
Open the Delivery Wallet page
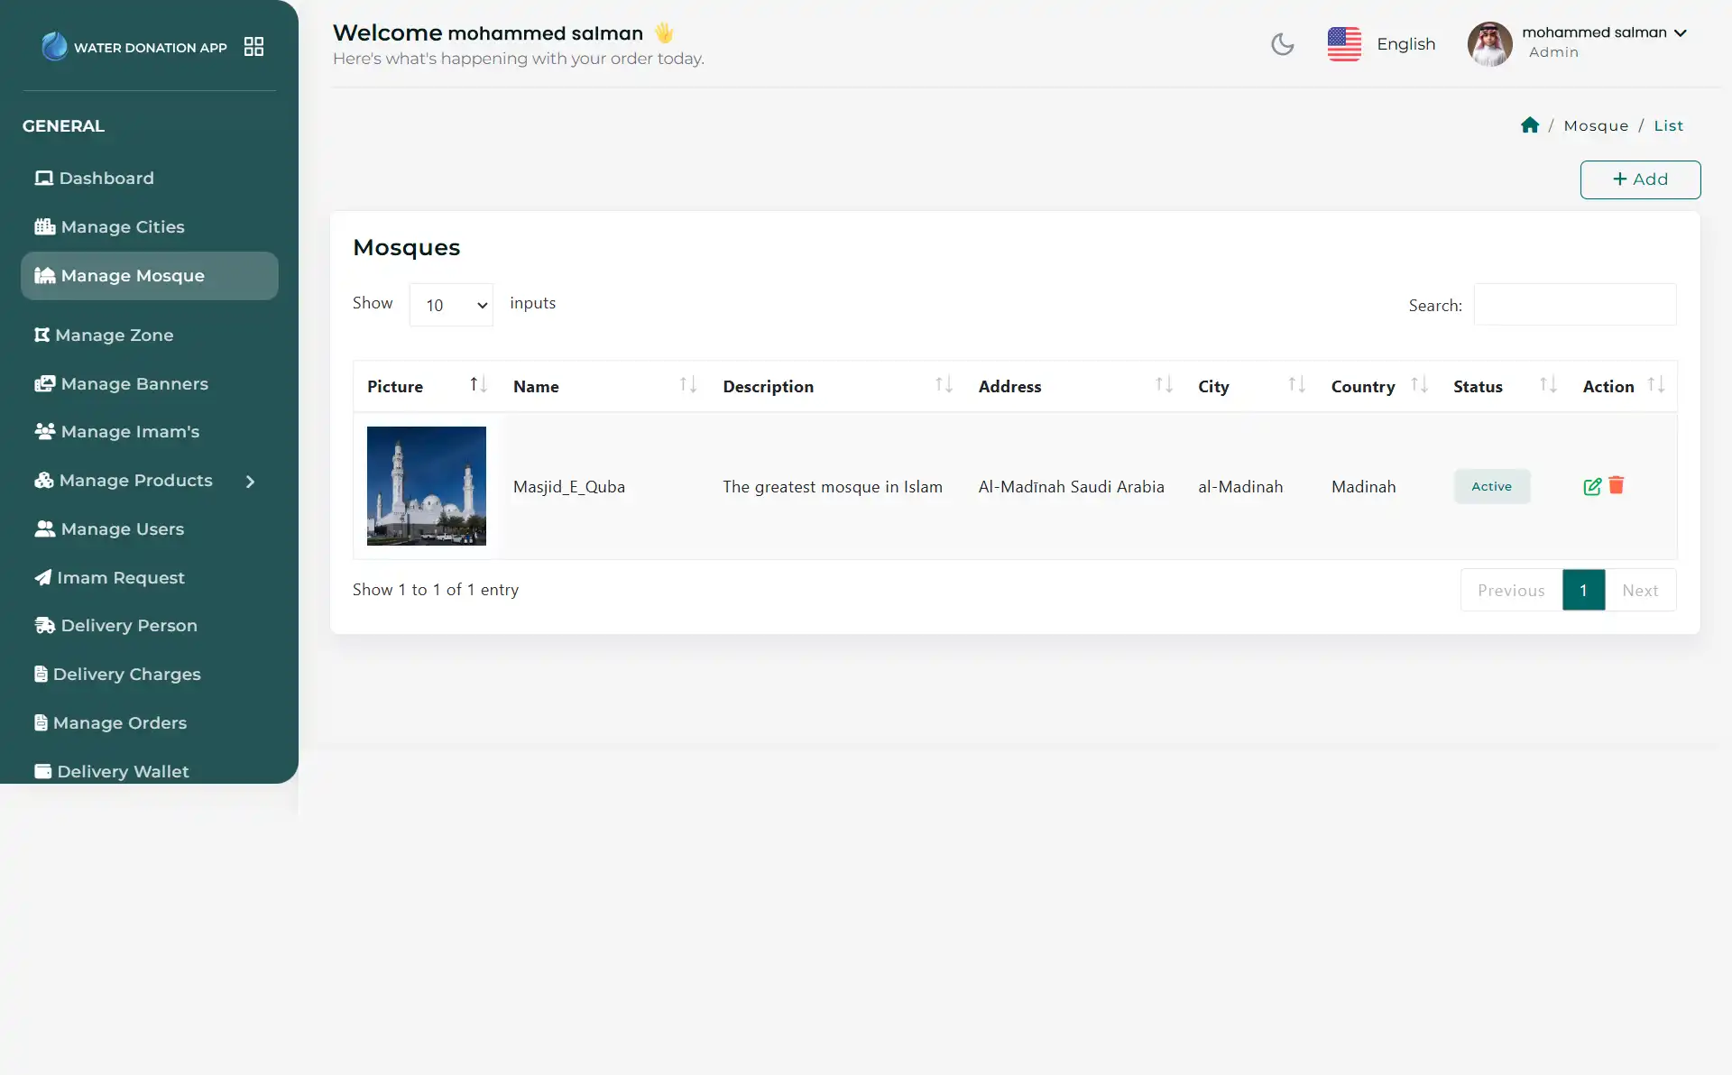[122, 771]
